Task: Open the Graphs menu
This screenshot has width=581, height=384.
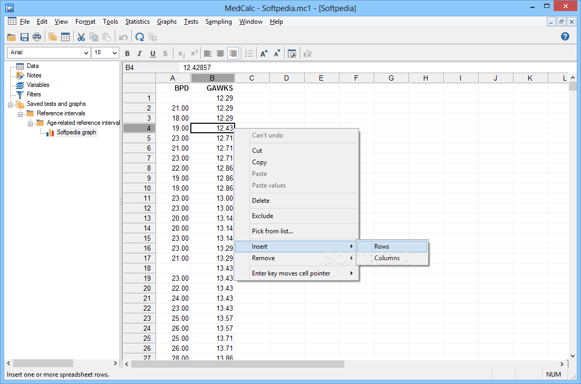Action: coord(167,22)
